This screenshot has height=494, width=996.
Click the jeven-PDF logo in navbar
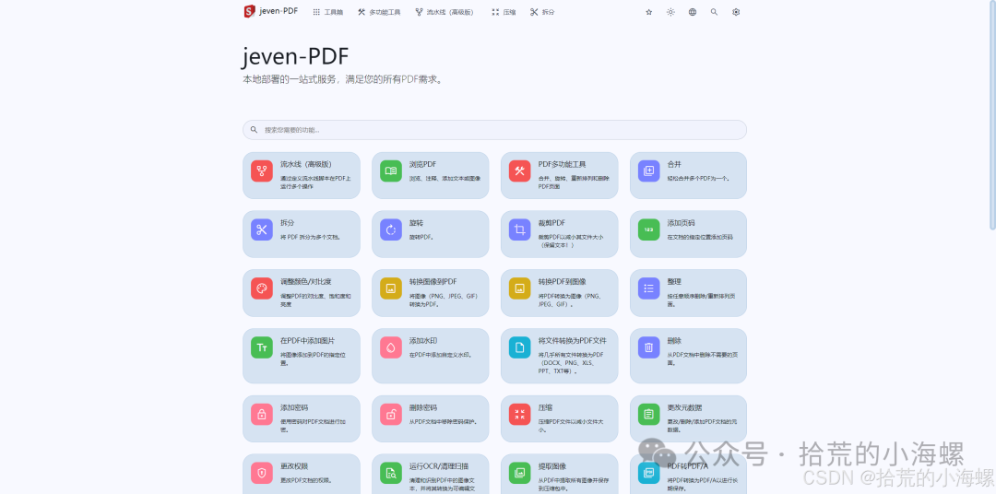click(270, 11)
